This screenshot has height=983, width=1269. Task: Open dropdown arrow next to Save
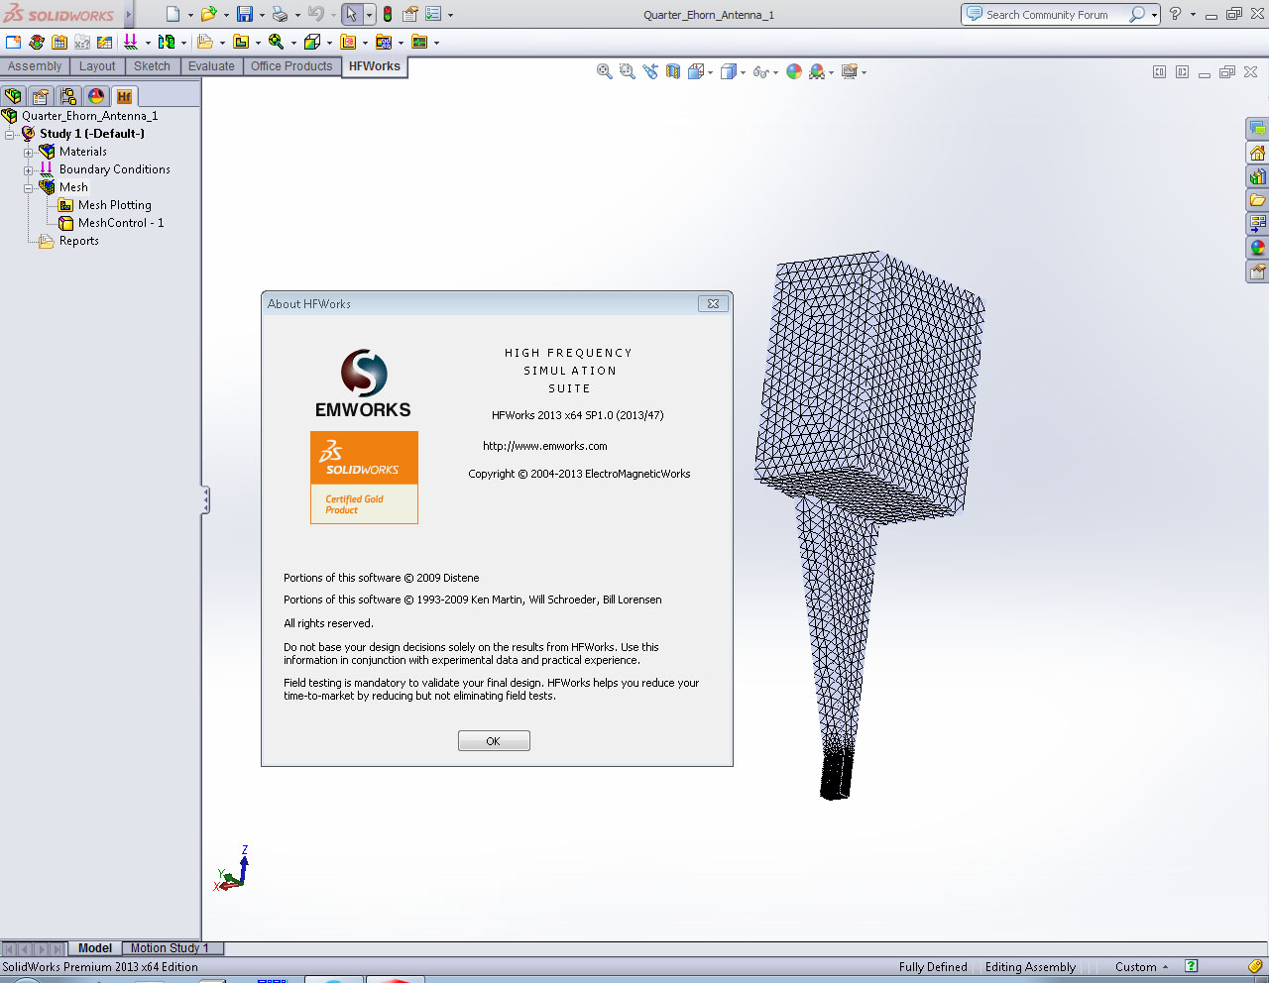[262, 15]
